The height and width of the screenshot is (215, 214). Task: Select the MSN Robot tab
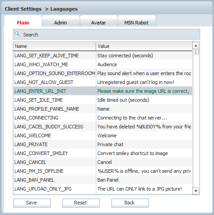136,23
